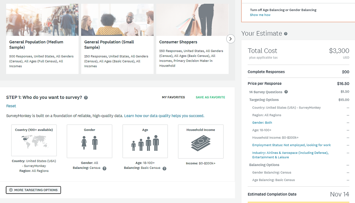Open help for Age Balancing: Basic Census
The height and width of the screenshot is (203, 355).
click(164, 168)
